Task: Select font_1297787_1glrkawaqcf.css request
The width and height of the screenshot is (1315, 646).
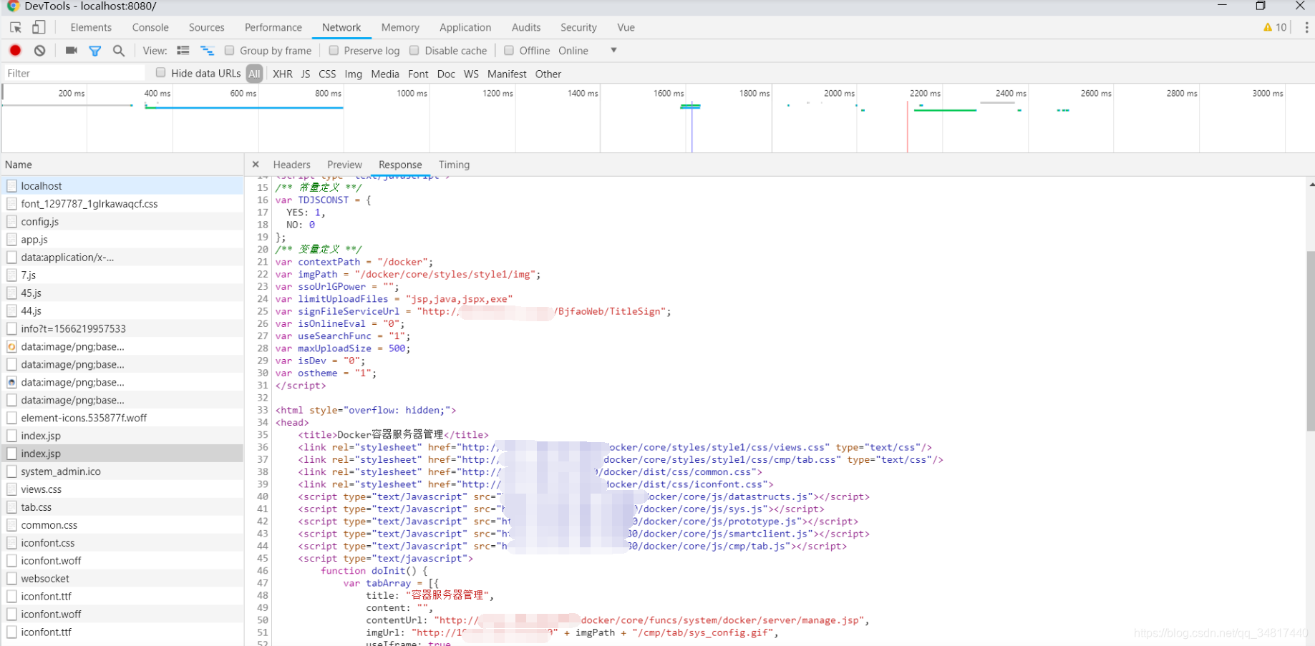Action: pyautogui.click(x=122, y=203)
